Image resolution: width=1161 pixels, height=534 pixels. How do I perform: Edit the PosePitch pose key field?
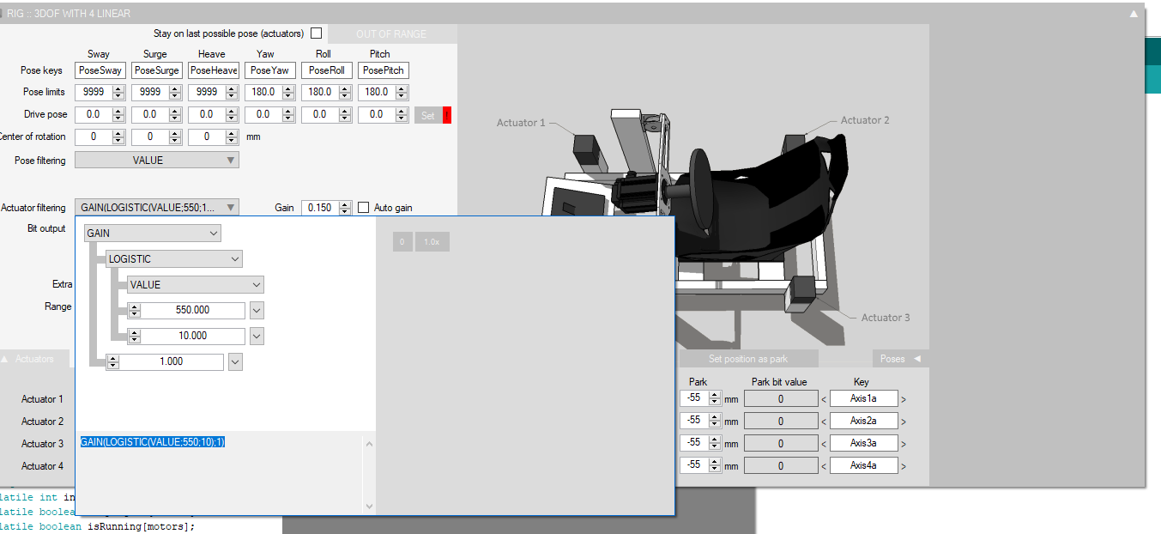pos(384,70)
